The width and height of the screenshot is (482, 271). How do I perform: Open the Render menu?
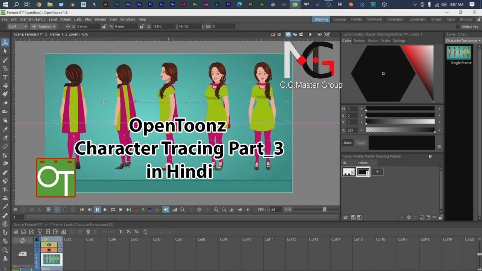[x=100, y=19]
